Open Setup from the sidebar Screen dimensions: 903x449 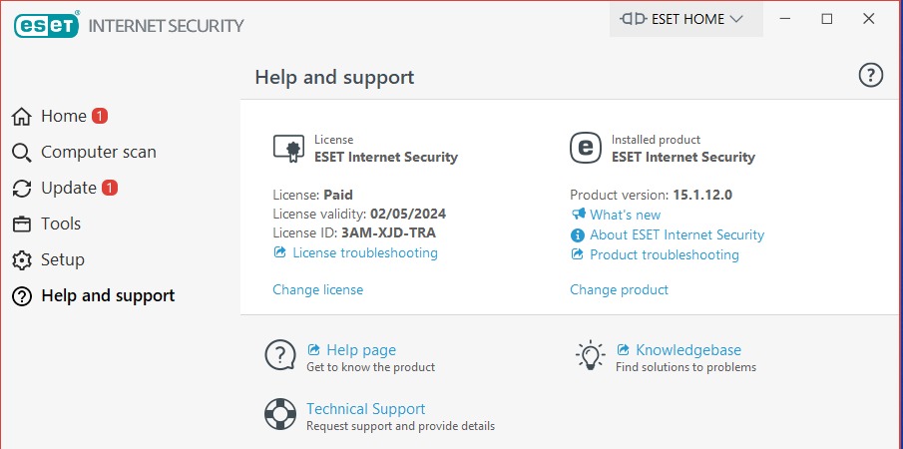click(x=63, y=259)
